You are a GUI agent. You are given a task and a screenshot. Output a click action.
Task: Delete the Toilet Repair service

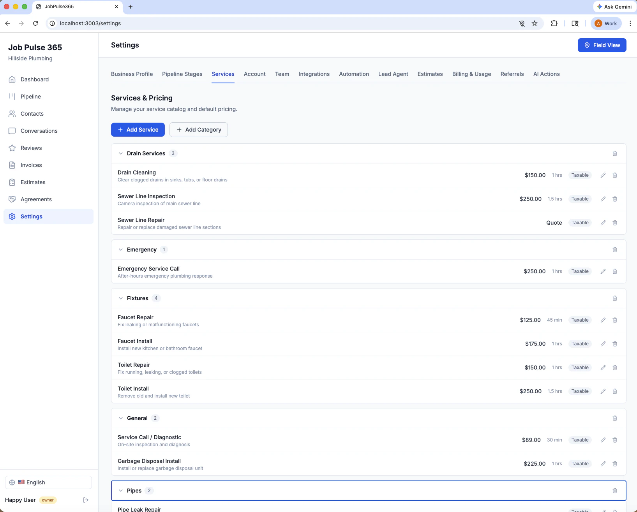[615, 368]
